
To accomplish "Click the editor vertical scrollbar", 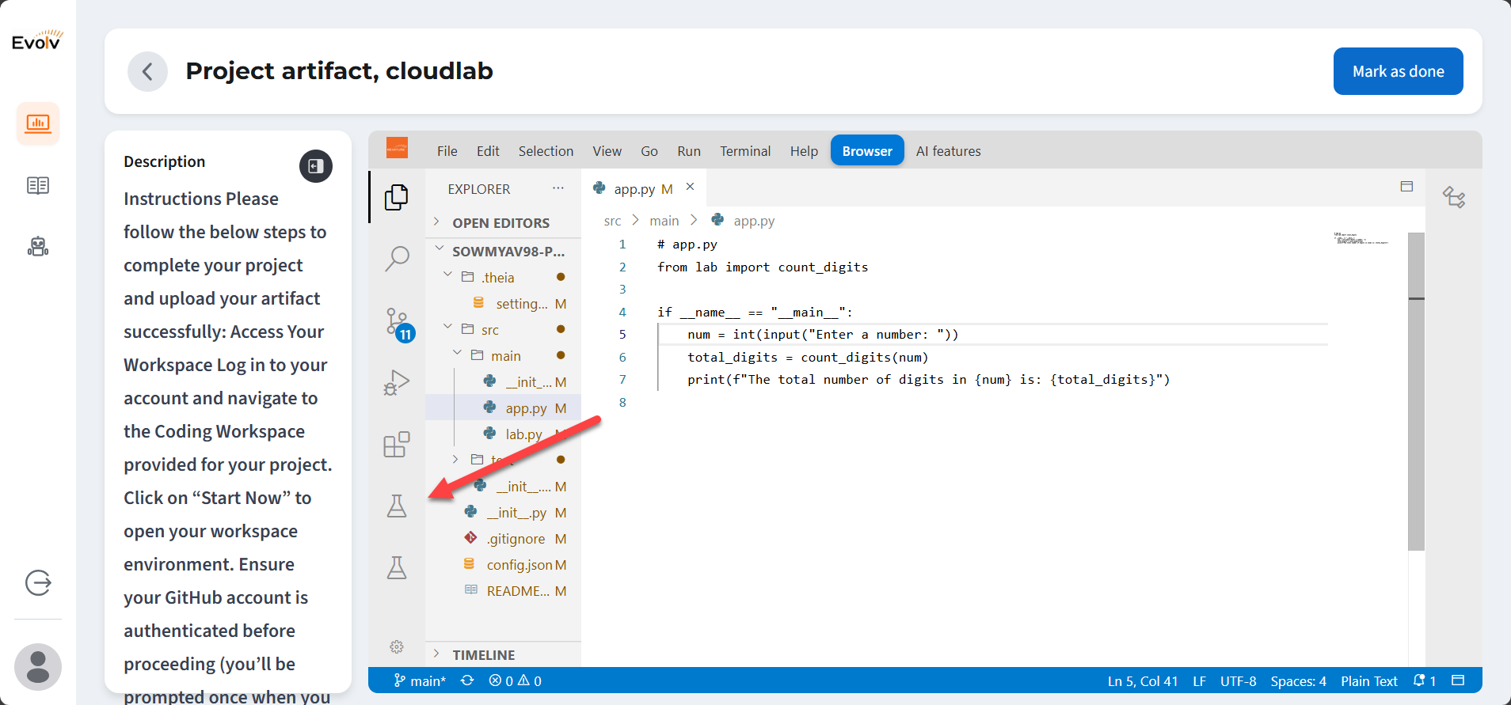I will [1416, 396].
